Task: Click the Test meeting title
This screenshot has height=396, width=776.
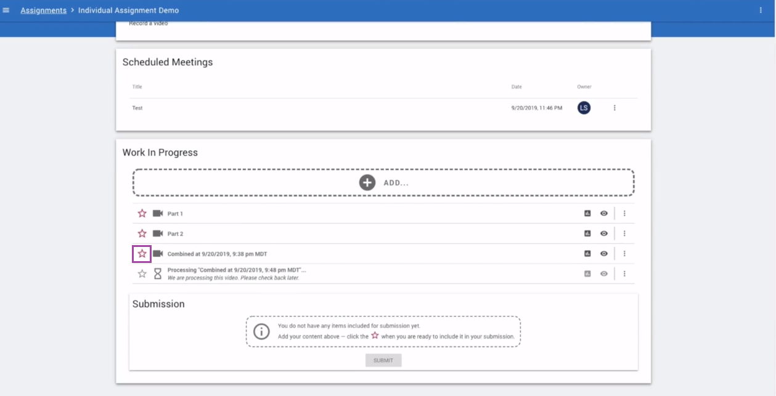Action: pyautogui.click(x=137, y=108)
